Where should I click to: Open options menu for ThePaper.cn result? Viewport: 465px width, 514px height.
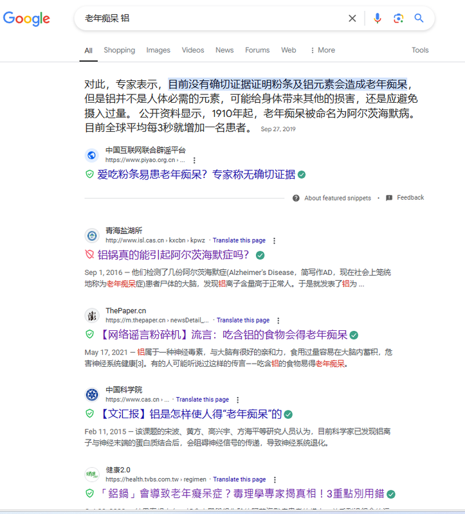tap(278, 320)
